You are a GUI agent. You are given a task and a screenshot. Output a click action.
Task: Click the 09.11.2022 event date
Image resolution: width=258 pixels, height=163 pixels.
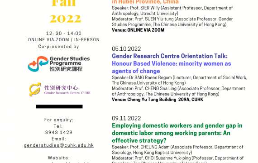click(126, 118)
